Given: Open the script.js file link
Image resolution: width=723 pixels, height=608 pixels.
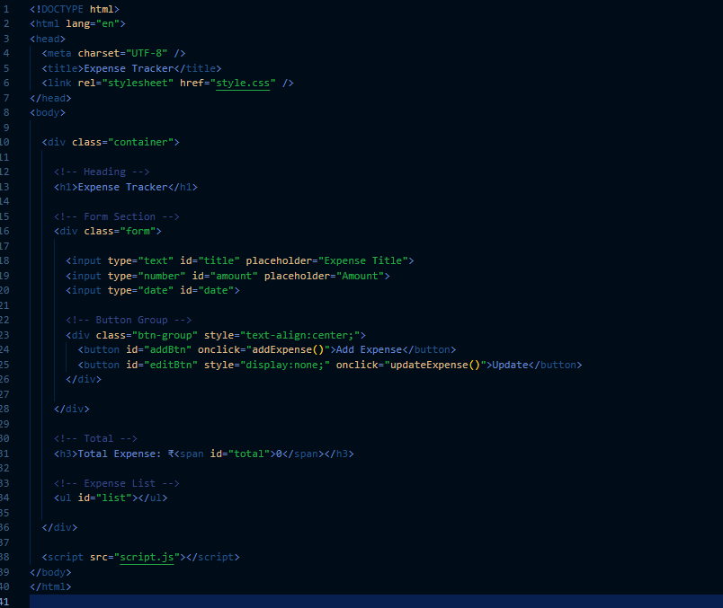Looking at the screenshot, I should coord(146,557).
